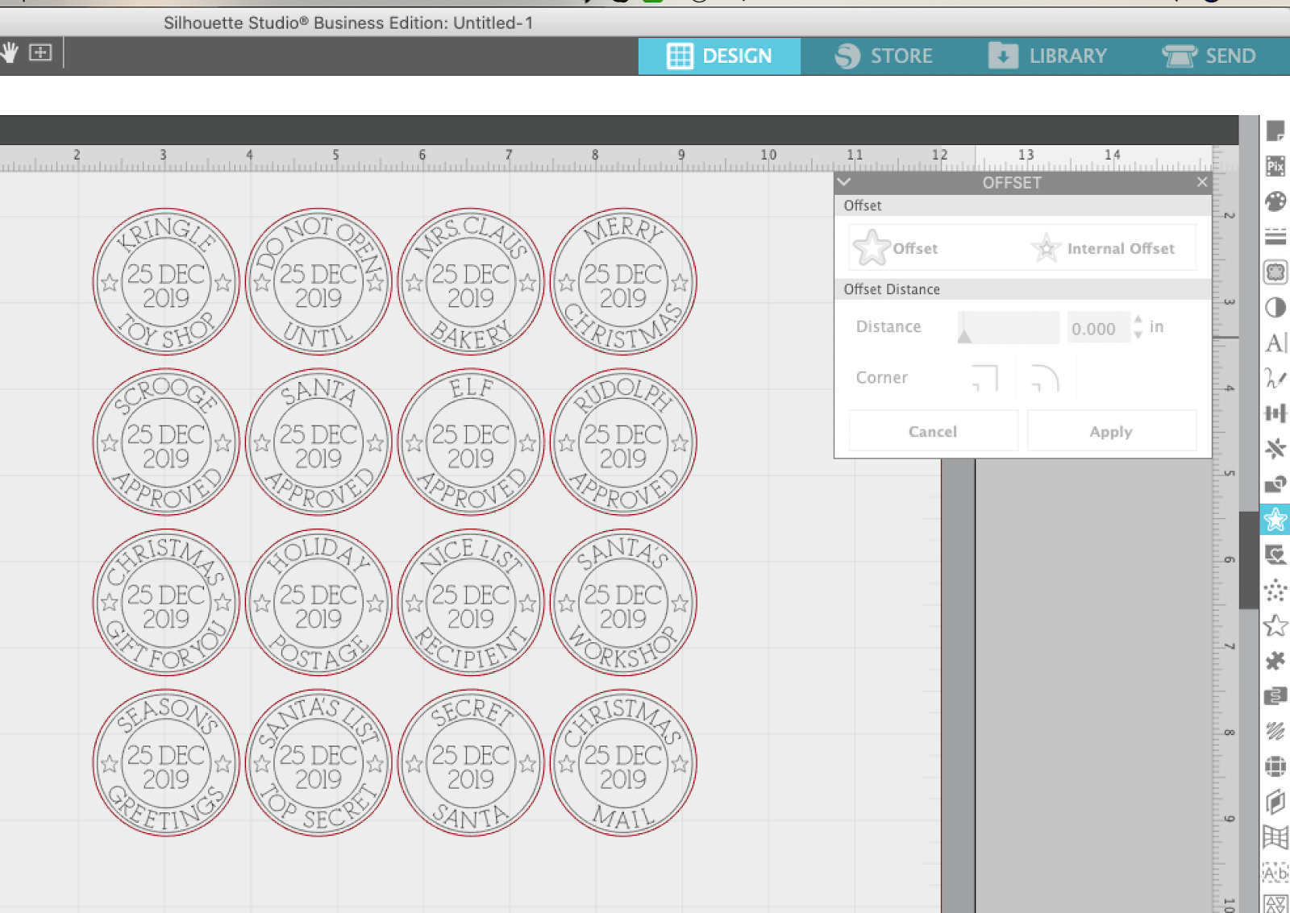
Task: Open the Emboss panel icon
Action: 1275,695
